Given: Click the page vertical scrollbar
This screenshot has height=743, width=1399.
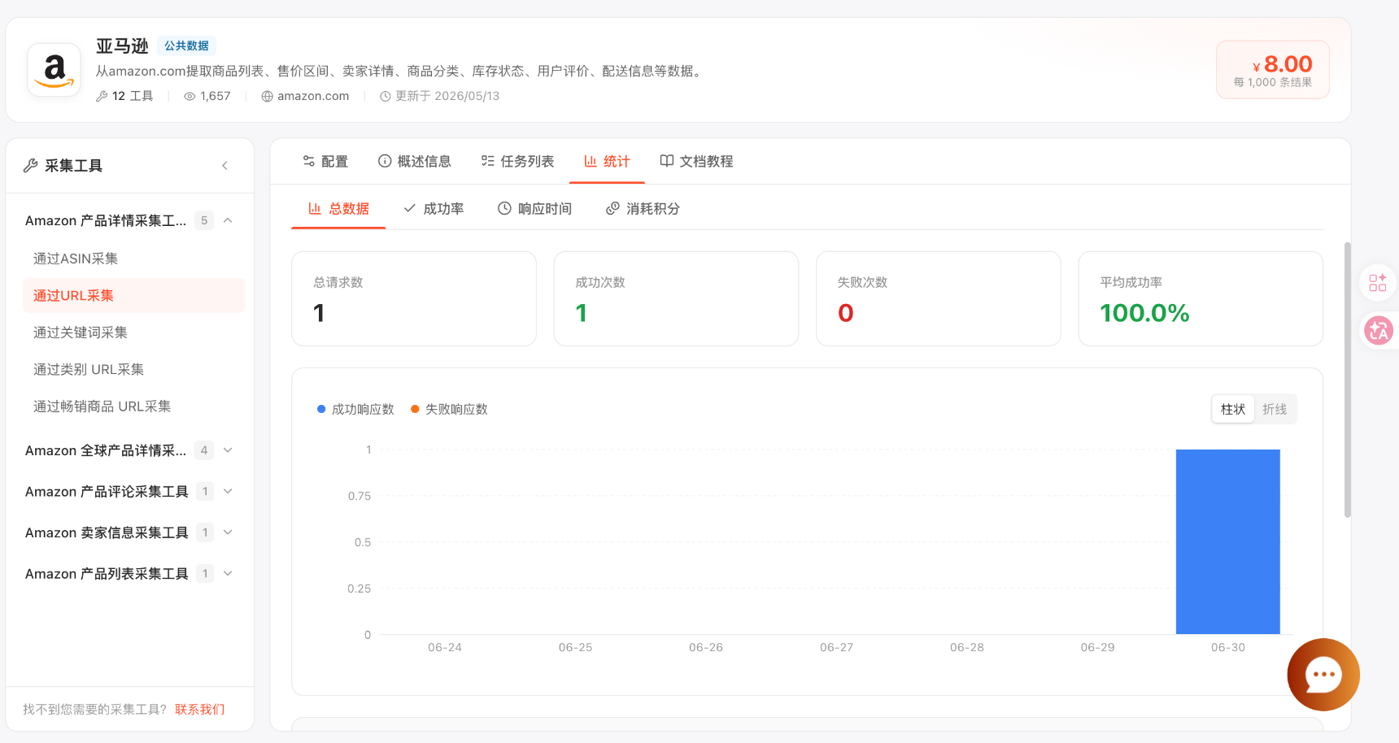Looking at the screenshot, I should [1348, 380].
